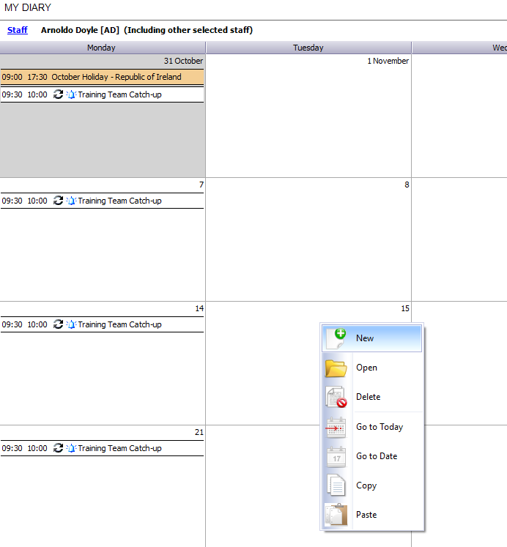
Task: Click the 09:30 time on the 14th entry
Action: pyautogui.click(x=12, y=324)
